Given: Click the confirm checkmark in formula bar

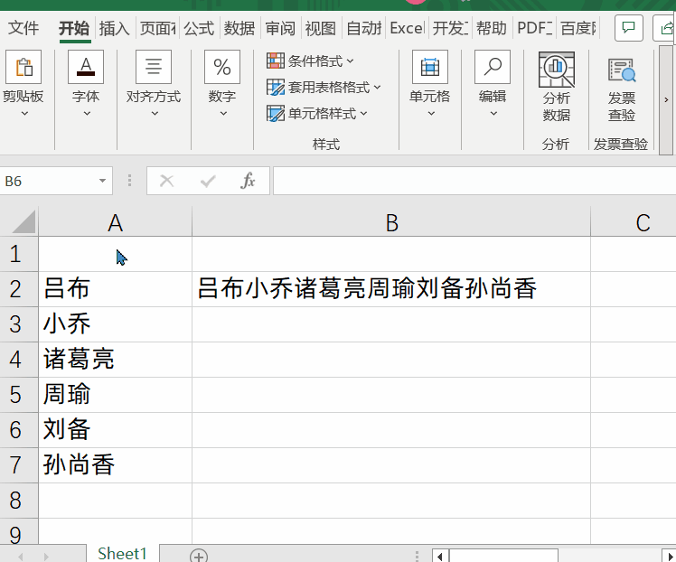Looking at the screenshot, I should [208, 181].
